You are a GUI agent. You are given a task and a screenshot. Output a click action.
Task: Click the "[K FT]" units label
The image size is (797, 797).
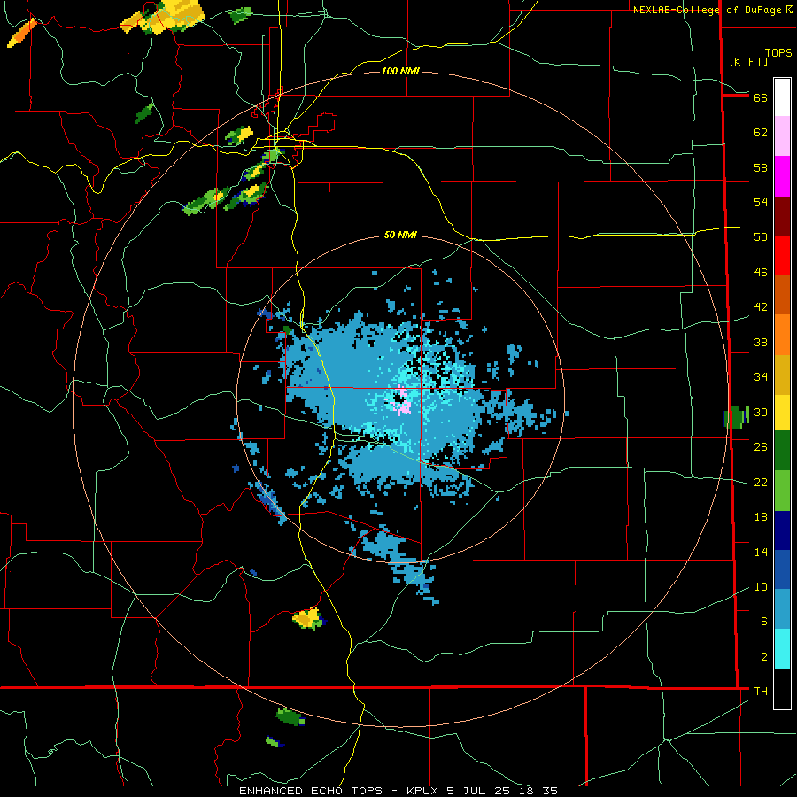pyautogui.click(x=748, y=61)
